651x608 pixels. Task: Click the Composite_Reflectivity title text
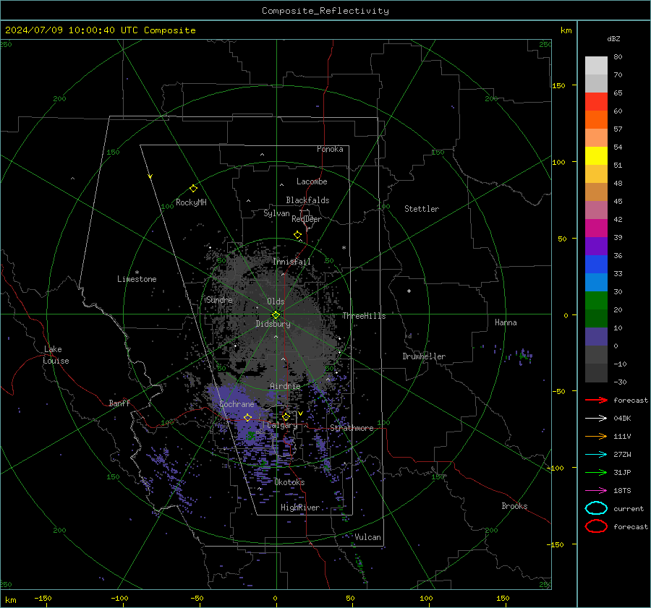pyautogui.click(x=325, y=11)
